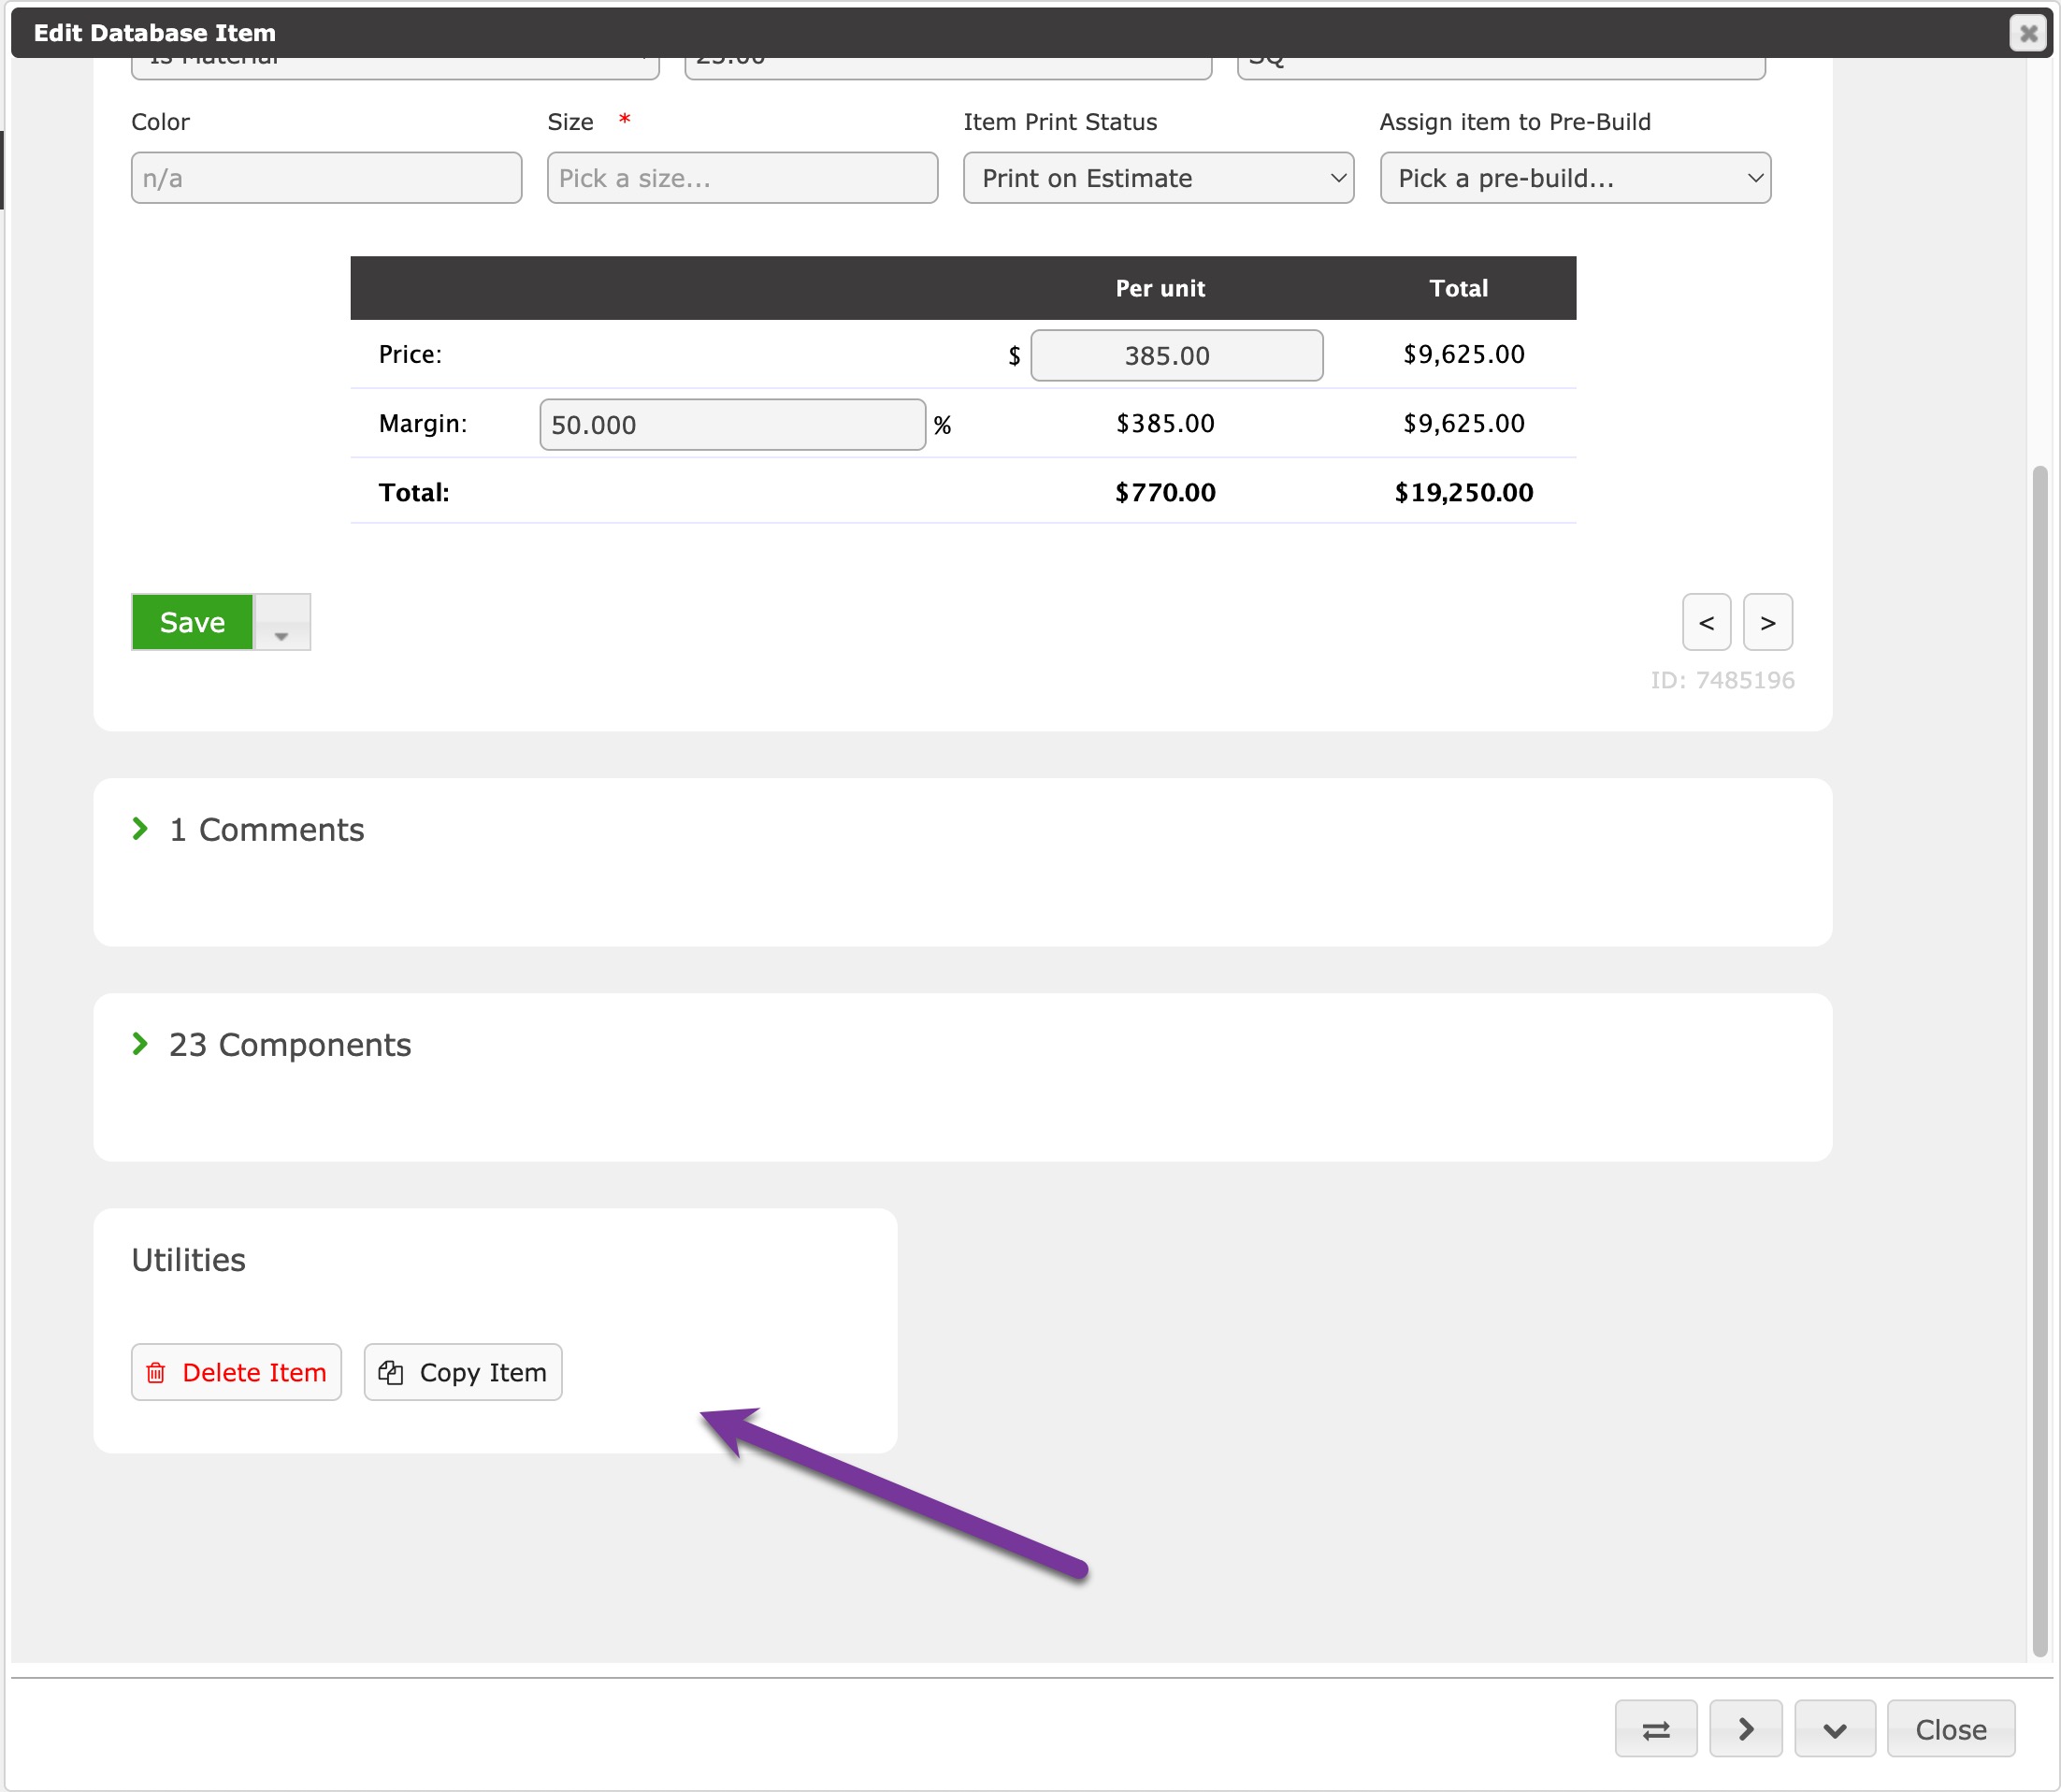Click into the Price per unit field
The image size is (2061, 1792).
coord(1176,355)
